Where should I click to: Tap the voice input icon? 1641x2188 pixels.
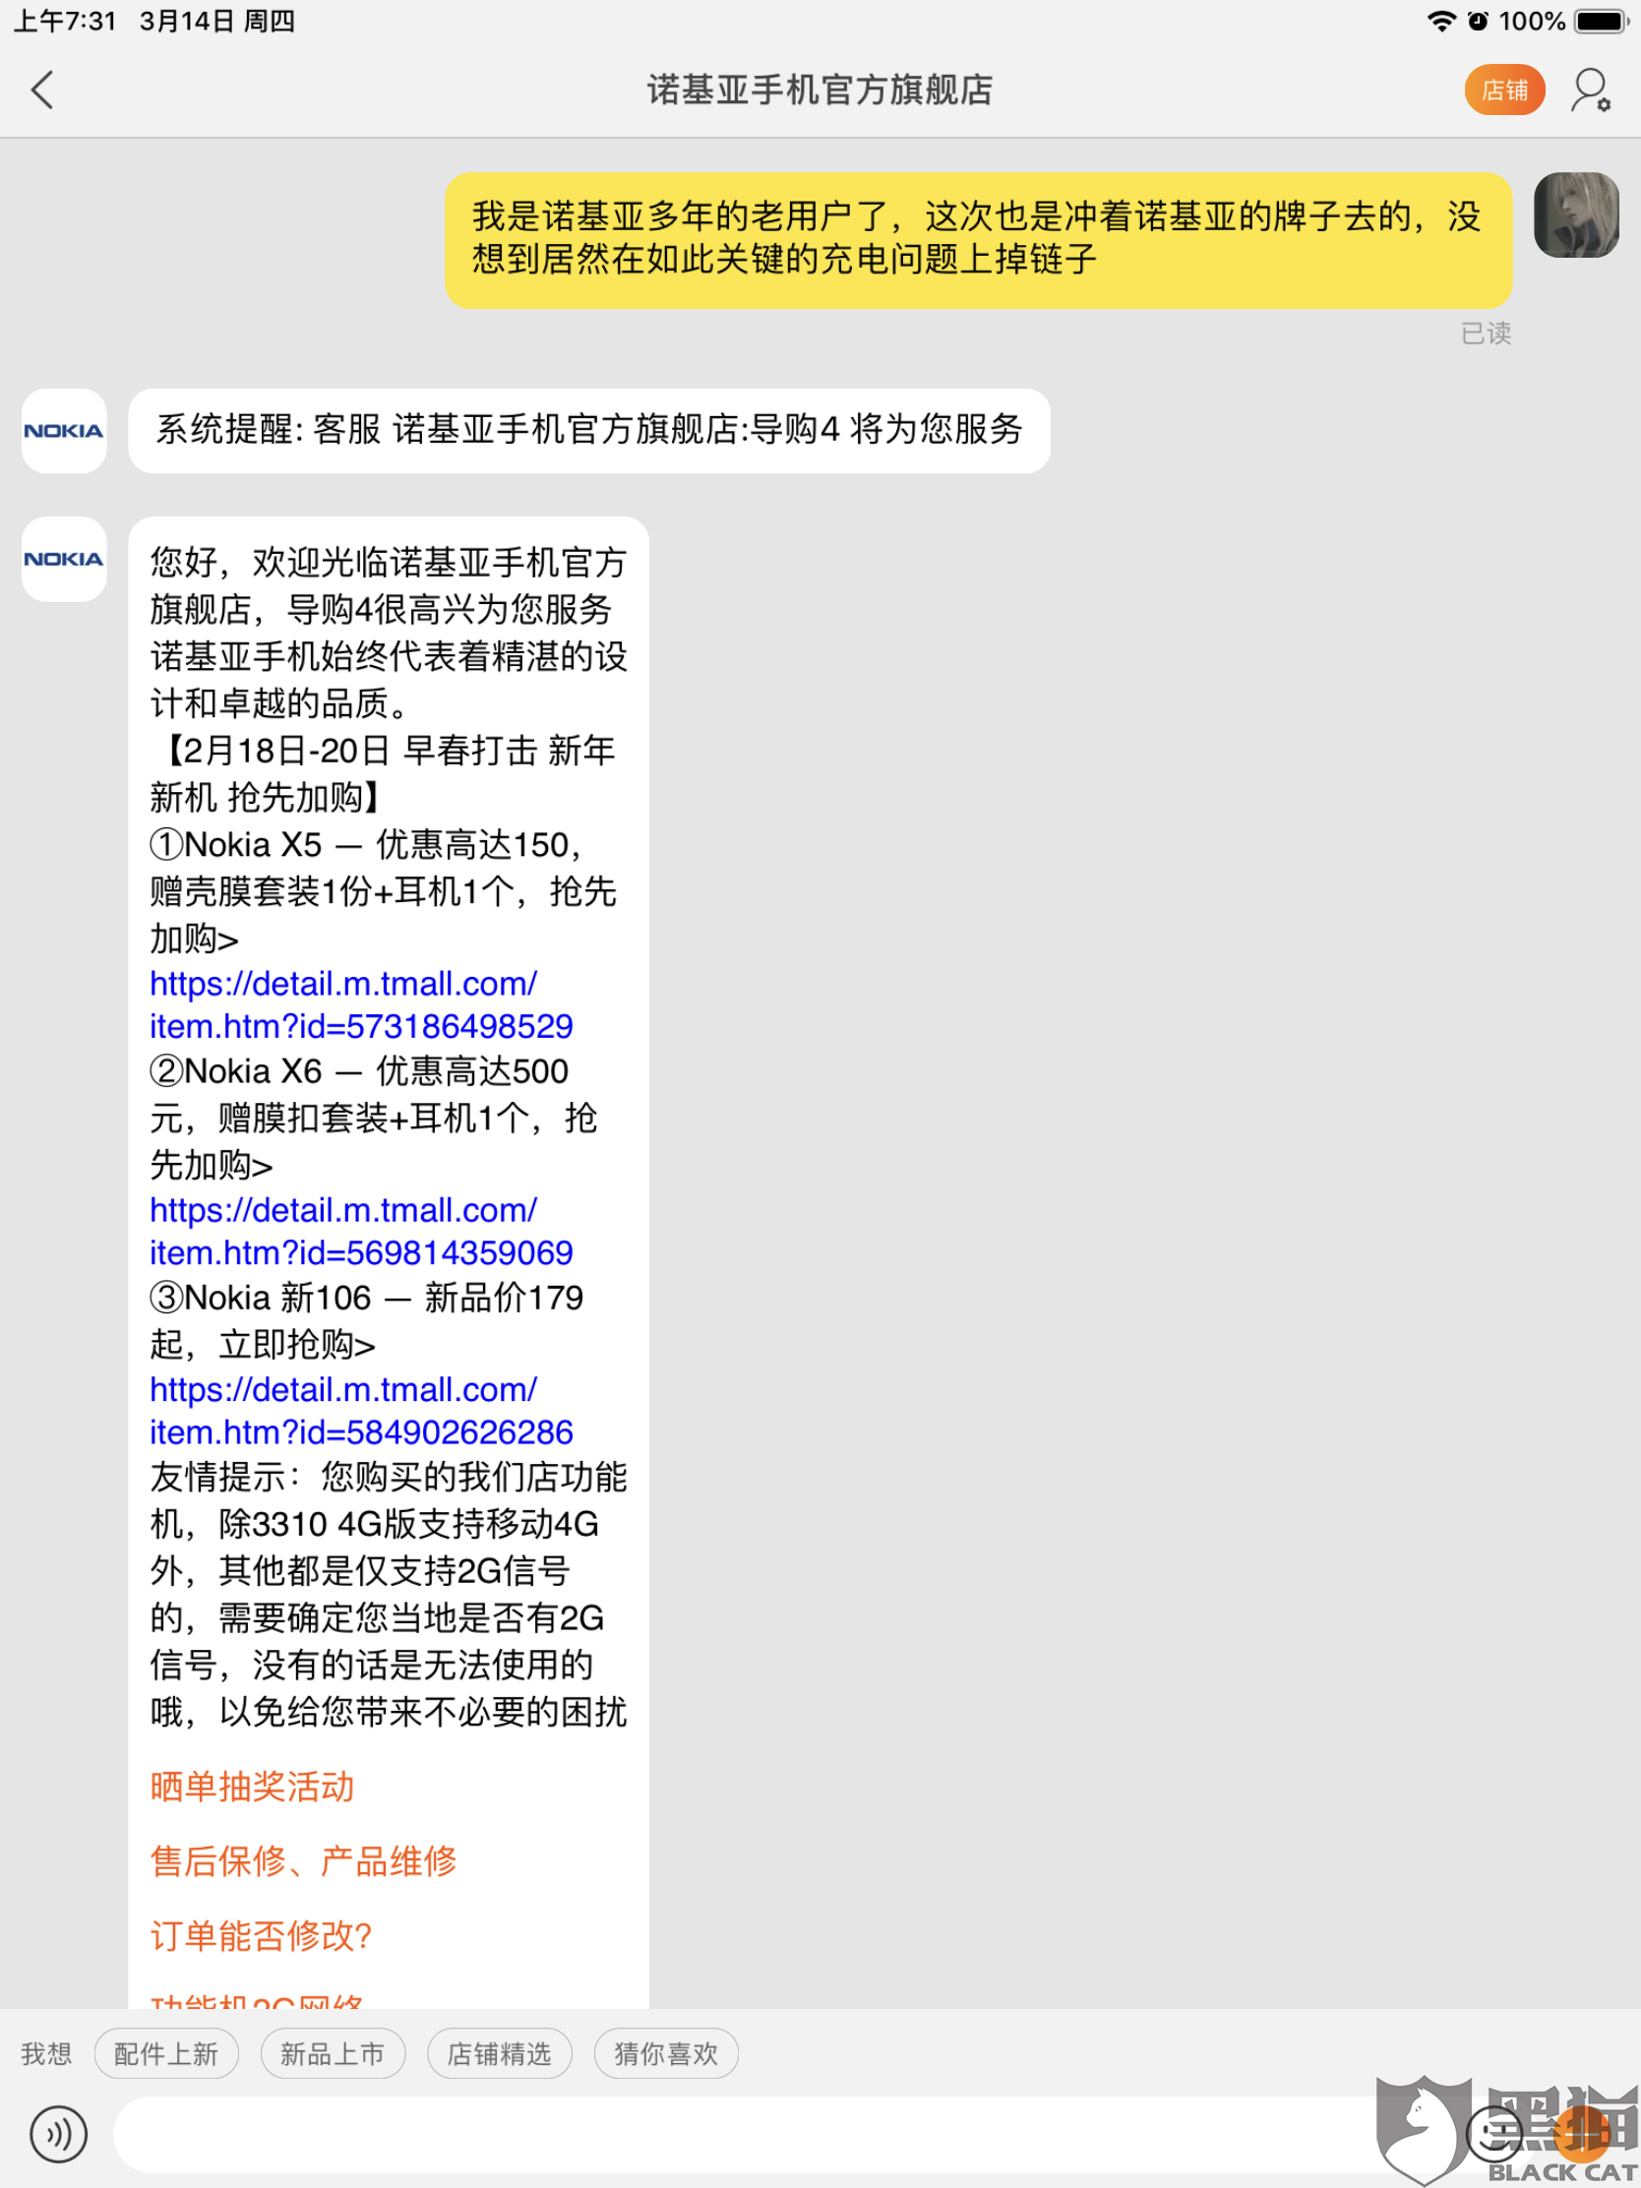tap(58, 2135)
